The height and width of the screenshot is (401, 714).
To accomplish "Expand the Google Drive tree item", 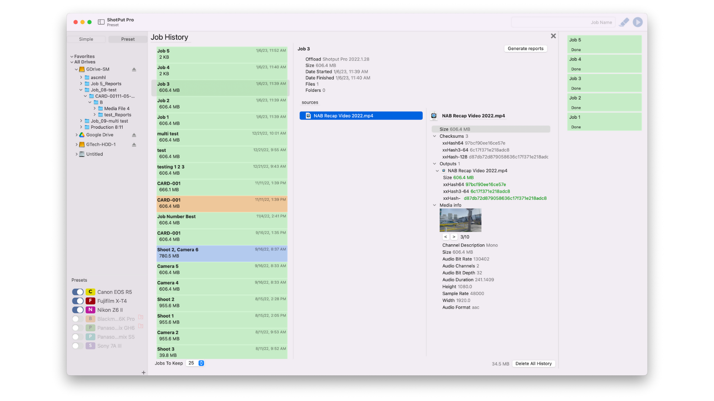I will (x=77, y=135).
